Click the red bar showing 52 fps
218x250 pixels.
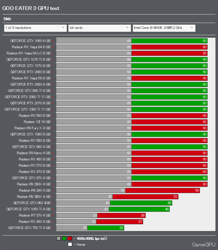145,197
